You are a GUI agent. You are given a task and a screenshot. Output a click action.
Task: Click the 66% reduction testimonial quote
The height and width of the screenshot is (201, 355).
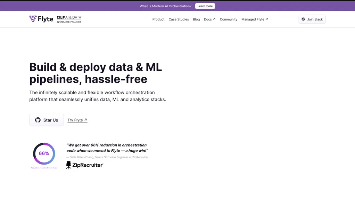coord(107,148)
